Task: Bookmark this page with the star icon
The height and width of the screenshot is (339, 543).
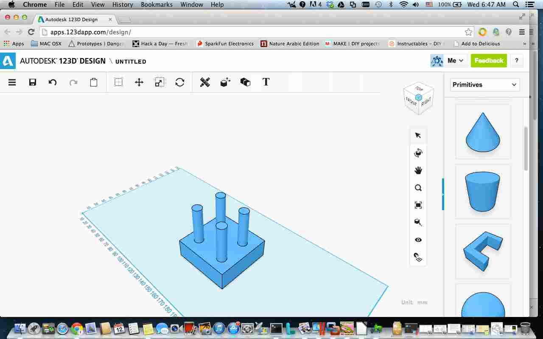Action: point(468,32)
